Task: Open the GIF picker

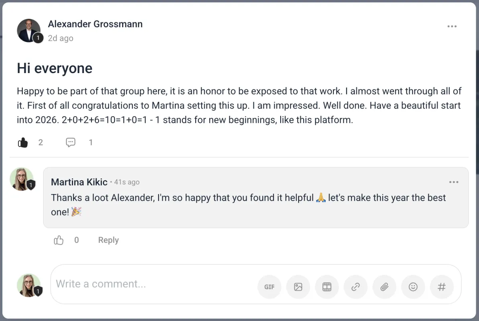Action: (x=269, y=287)
